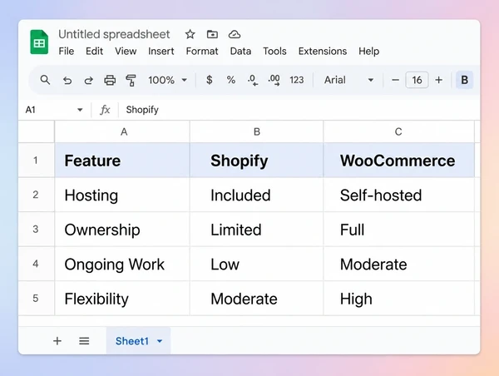499x376 pixels.
Task: Select the Ongoing Work cell
Action: click(x=122, y=264)
